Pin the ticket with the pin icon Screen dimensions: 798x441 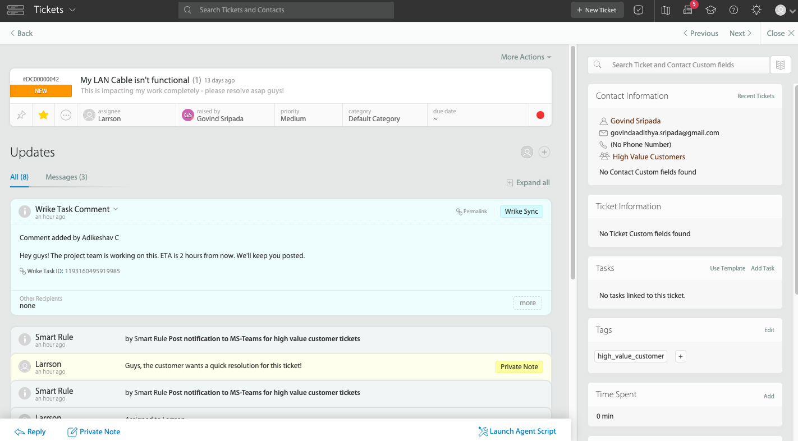click(x=21, y=115)
